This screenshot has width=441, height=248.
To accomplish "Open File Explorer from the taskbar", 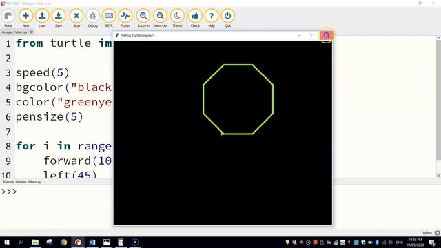I will tap(35, 242).
